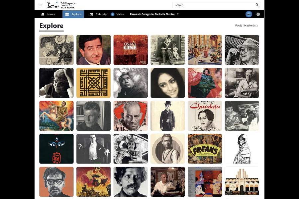Click the search magnifier icon
Screen dimensions: 299x199
pyautogui.click(x=257, y=5)
